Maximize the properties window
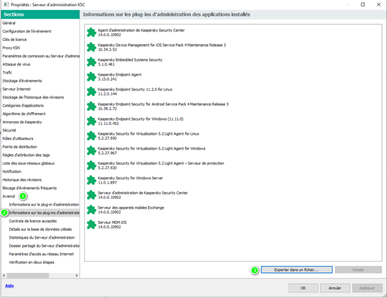387x298 pixels. (x=363, y=4)
